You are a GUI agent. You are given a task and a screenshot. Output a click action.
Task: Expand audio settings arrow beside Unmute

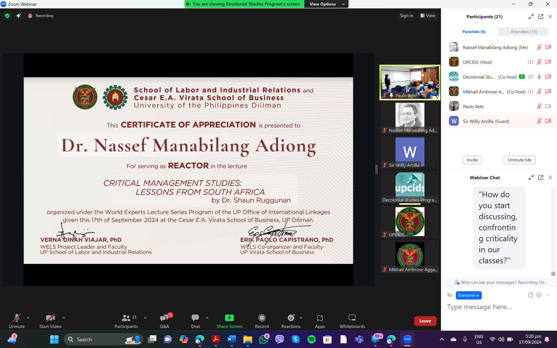point(28,318)
